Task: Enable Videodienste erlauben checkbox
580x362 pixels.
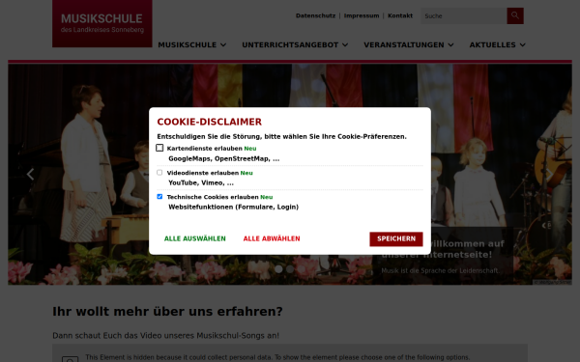Action: pos(159,173)
